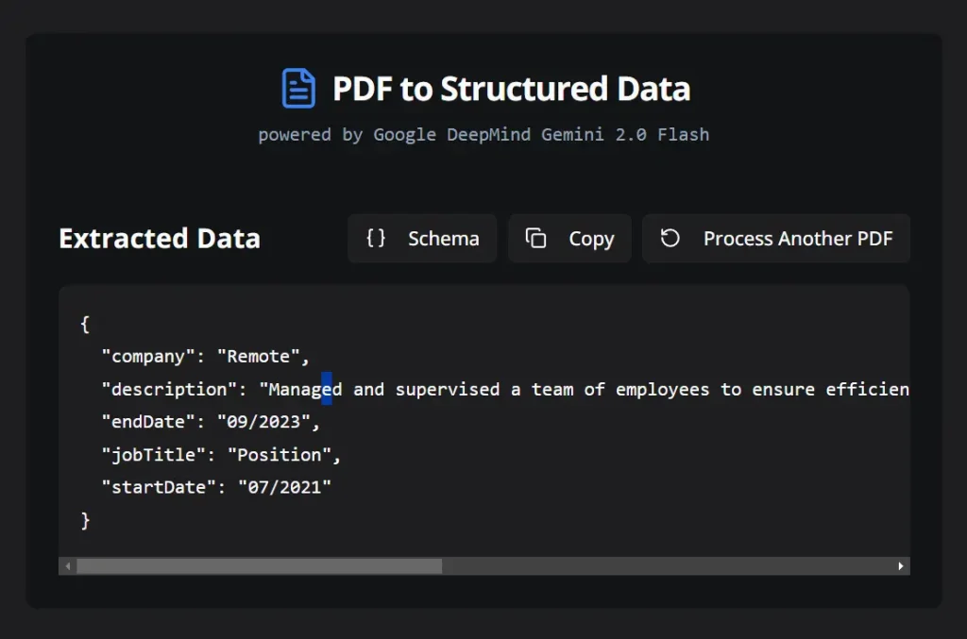
Task: Click the left arrow on the scrollbar
Action: pos(67,565)
